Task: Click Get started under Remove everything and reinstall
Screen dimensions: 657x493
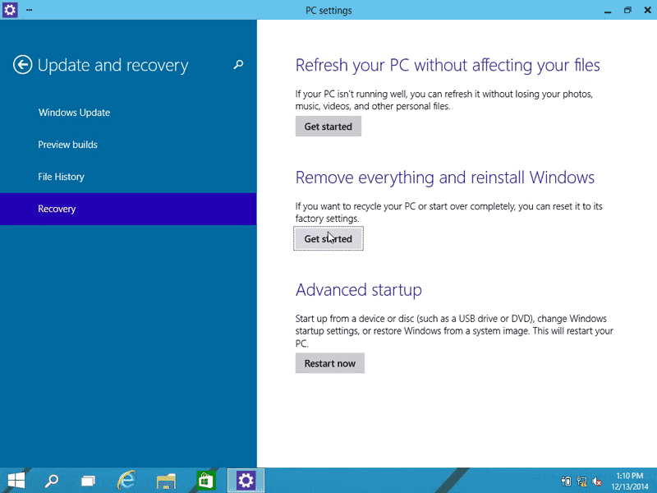Action: tap(328, 238)
